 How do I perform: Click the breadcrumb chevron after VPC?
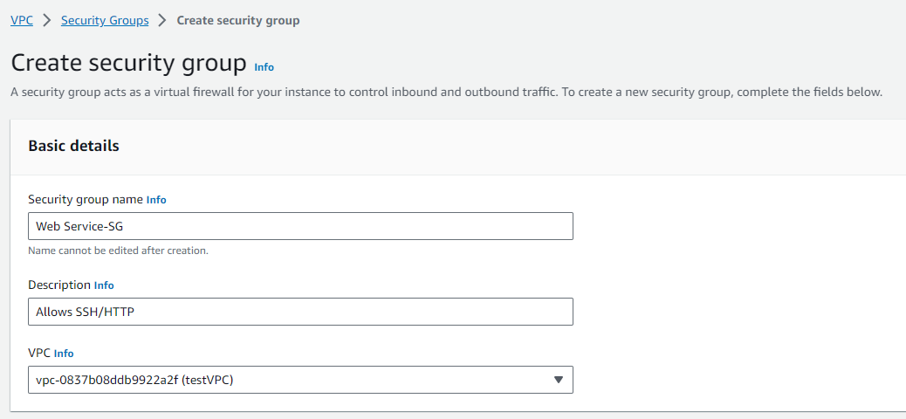click(x=47, y=20)
